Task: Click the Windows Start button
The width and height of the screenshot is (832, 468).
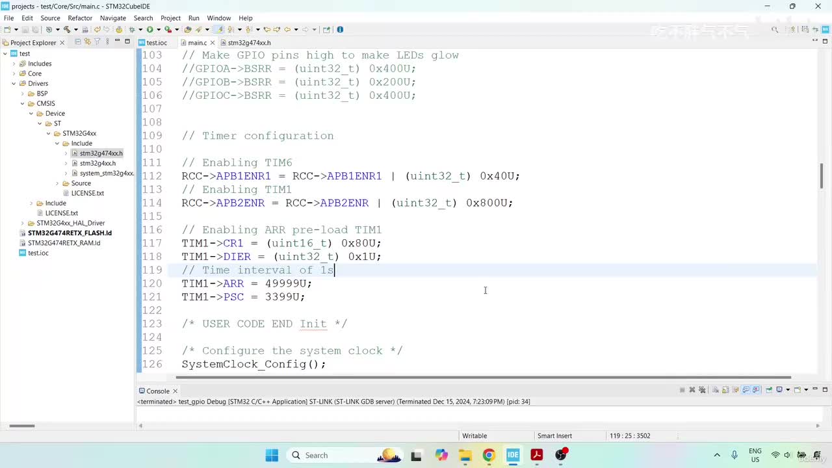Action: [x=272, y=455]
